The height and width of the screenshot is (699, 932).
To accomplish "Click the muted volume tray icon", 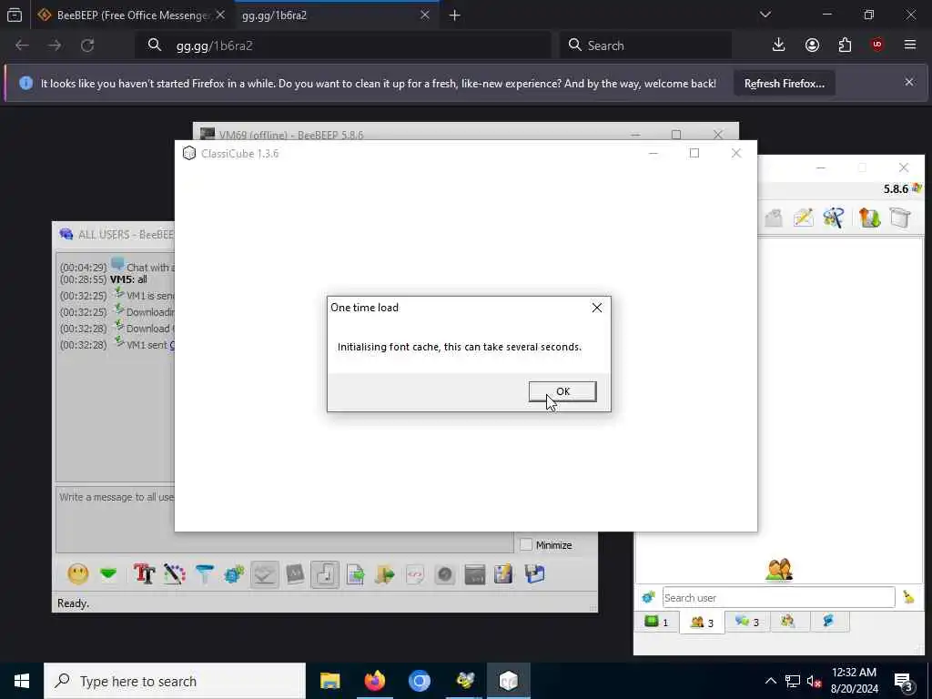I will pyautogui.click(x=814, y=681).
